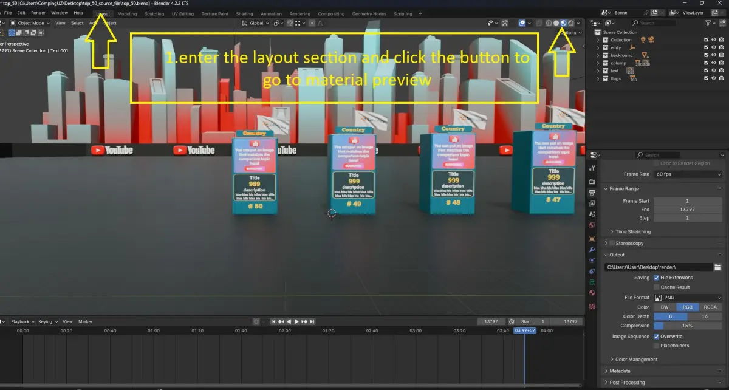
Task: Open the timeline Marker menu
Action: pyautogui.click(x=85, y=321)
